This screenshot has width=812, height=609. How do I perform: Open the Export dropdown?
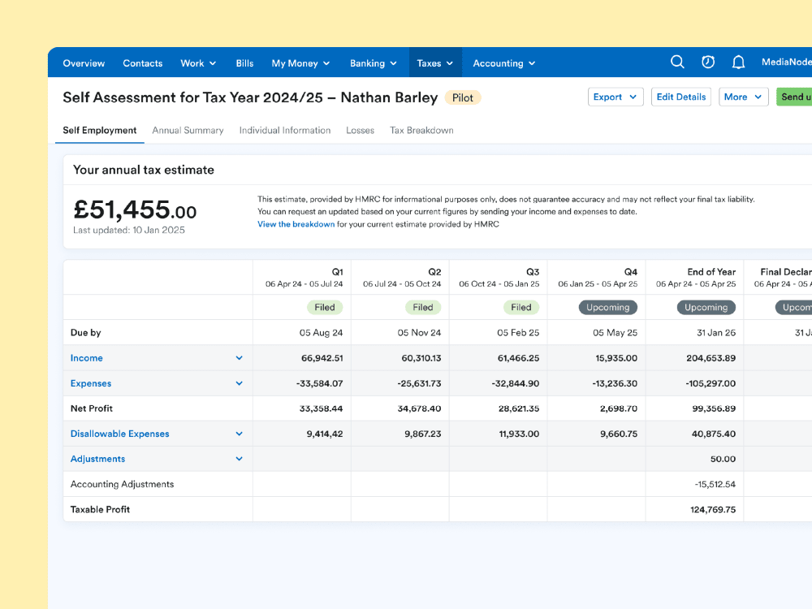[615, 96]
